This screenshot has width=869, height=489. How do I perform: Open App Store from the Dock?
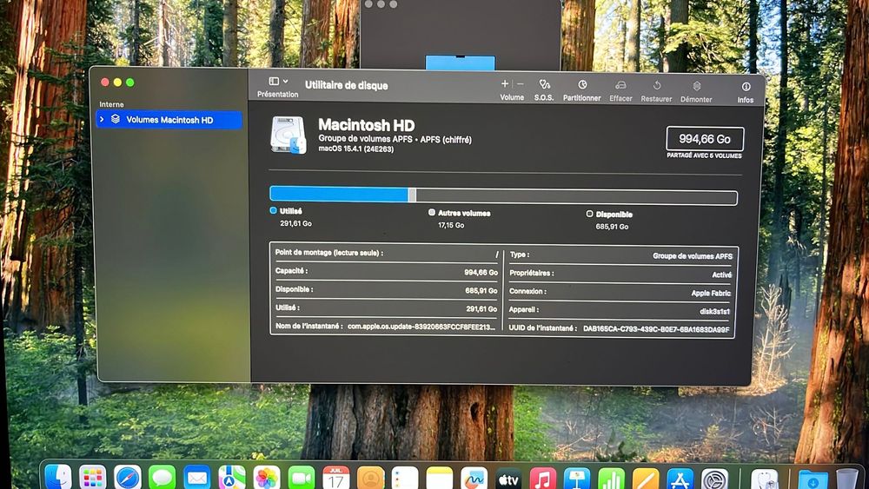point(680,478)
